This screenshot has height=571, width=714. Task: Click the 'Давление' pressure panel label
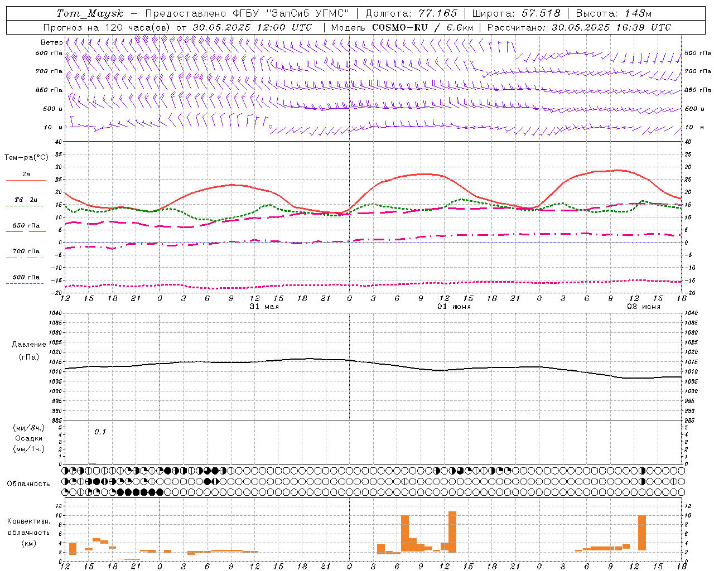pos(28,345)
